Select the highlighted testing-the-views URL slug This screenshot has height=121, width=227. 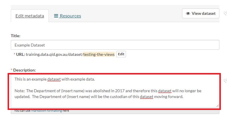pyautogui.click(x=99, y=54)
